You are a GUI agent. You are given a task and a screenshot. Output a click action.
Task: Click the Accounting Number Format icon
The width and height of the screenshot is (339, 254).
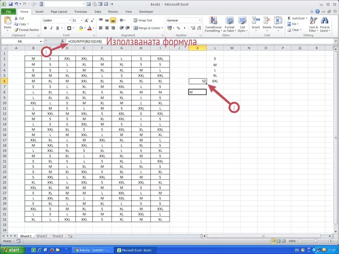click(x=169, y=28)
